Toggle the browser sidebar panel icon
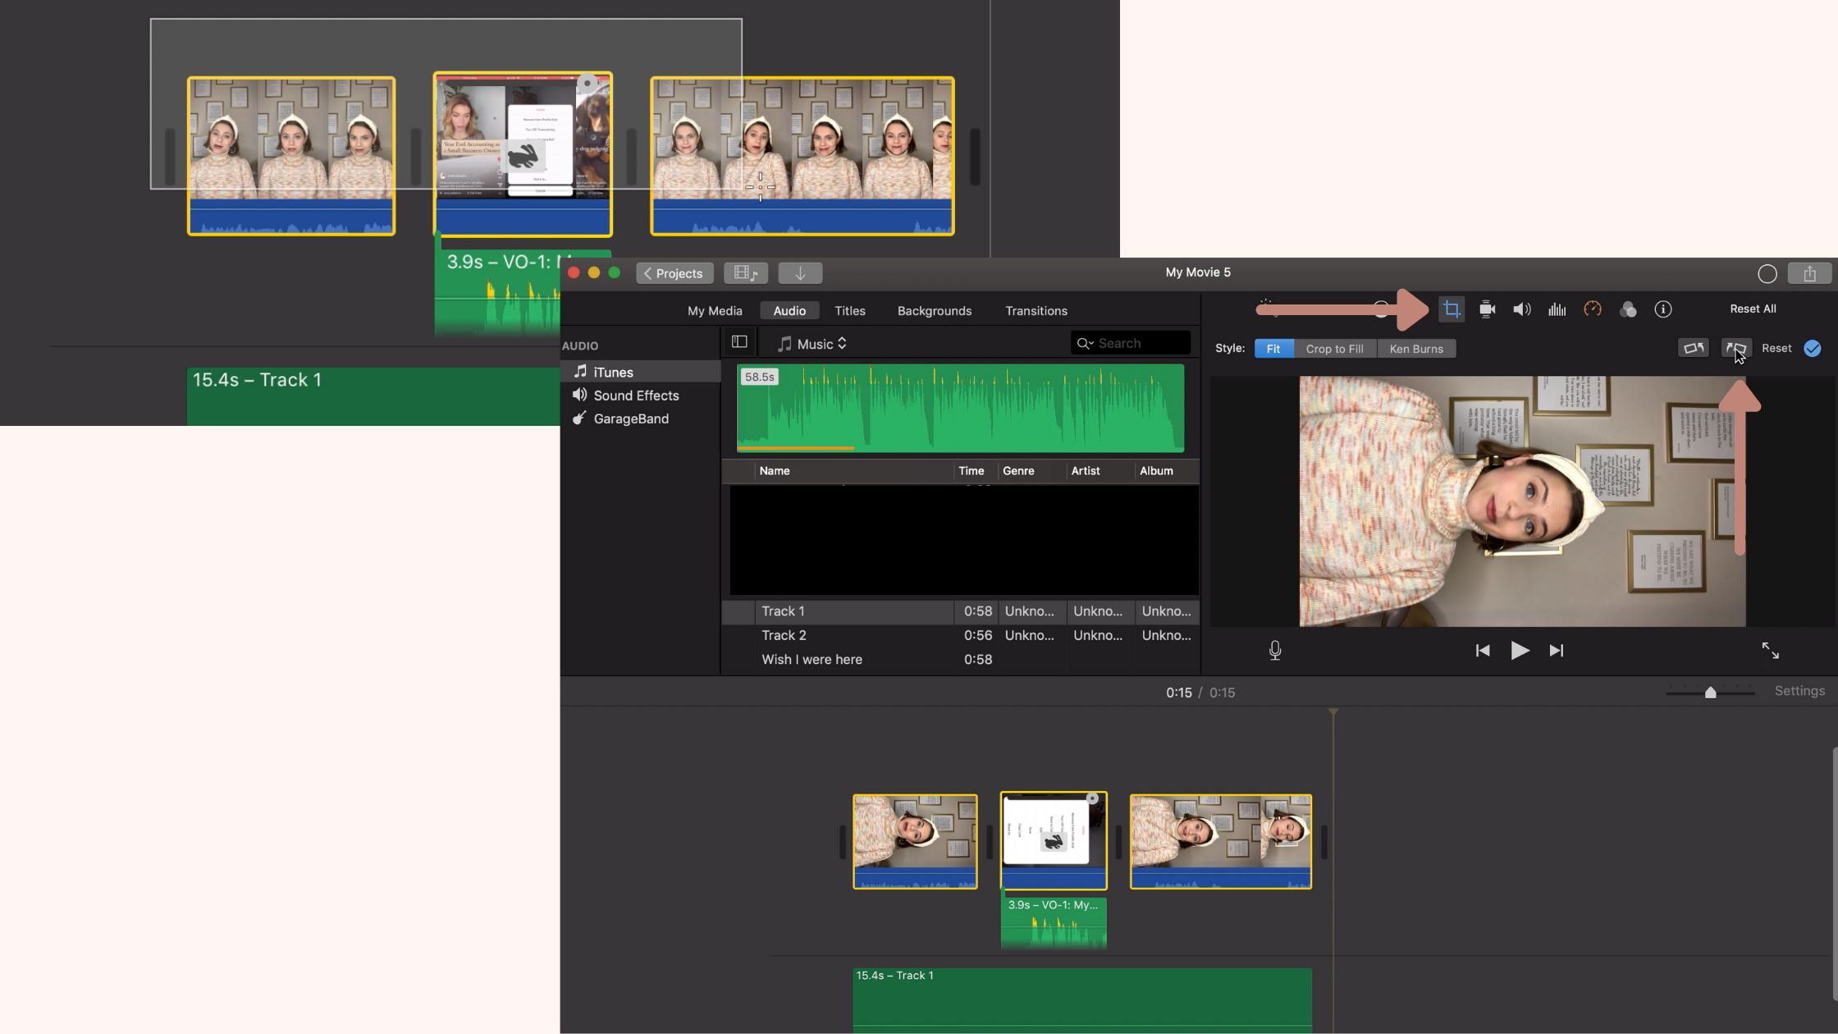Screen dimensions: 1838x1034 [x=739, y=342]
